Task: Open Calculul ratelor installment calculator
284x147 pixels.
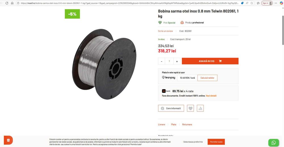Action: coord(207,78)
